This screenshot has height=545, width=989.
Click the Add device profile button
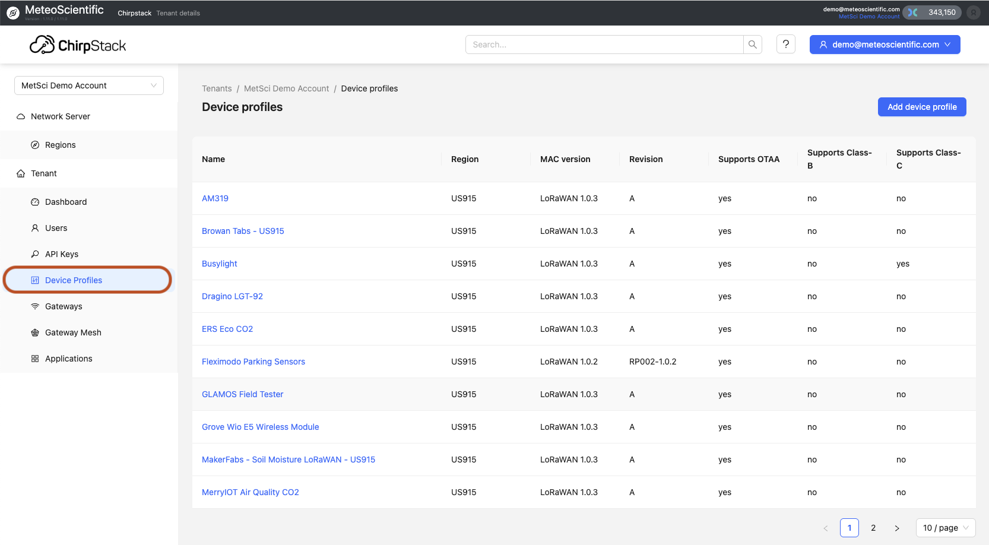[x=921, y=107]
